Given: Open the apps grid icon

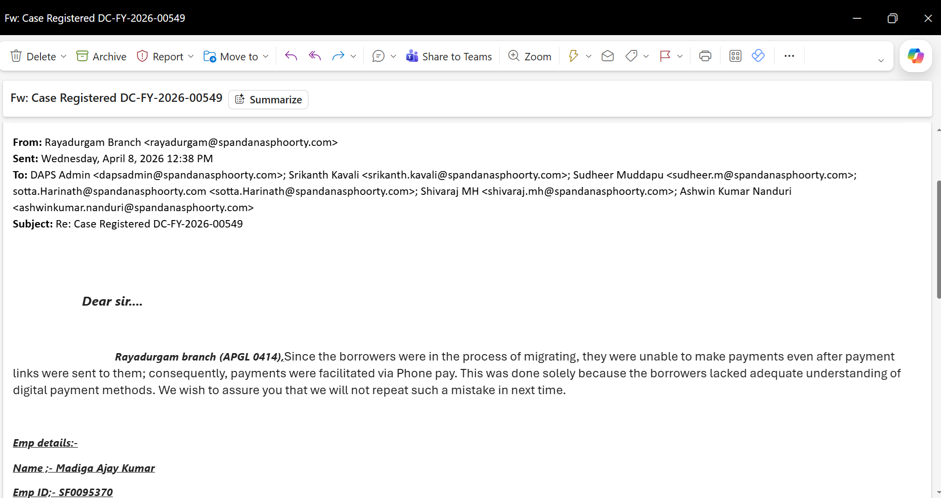Looking at the screenshot, I should 735,56.
